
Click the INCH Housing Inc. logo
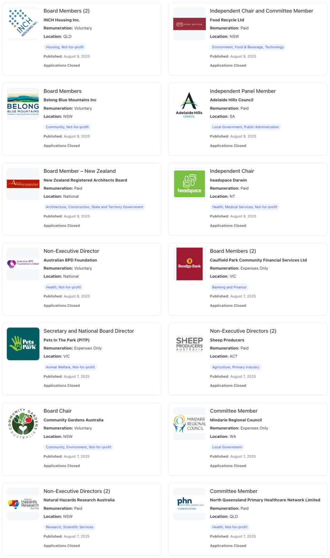[23, 24]
